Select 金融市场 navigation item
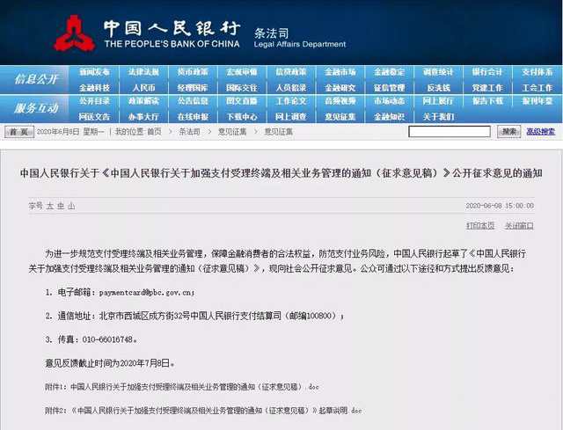 click(x=340, y=72)
